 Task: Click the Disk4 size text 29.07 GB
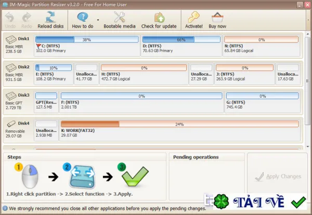[x=14, y=136]
